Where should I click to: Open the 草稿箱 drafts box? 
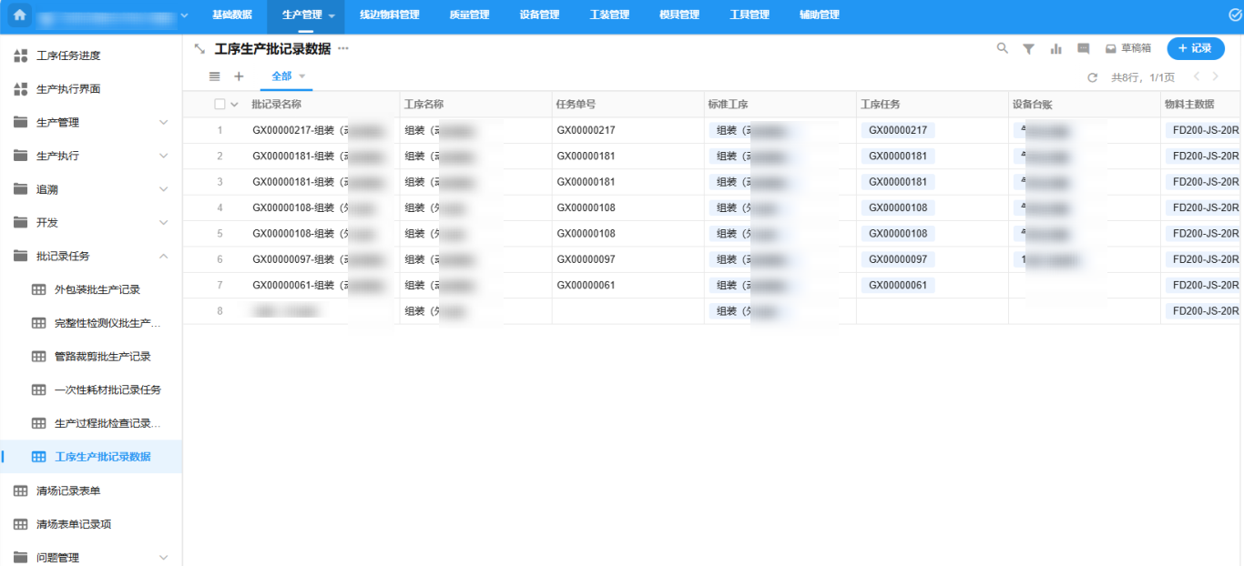pos(1128,48)
